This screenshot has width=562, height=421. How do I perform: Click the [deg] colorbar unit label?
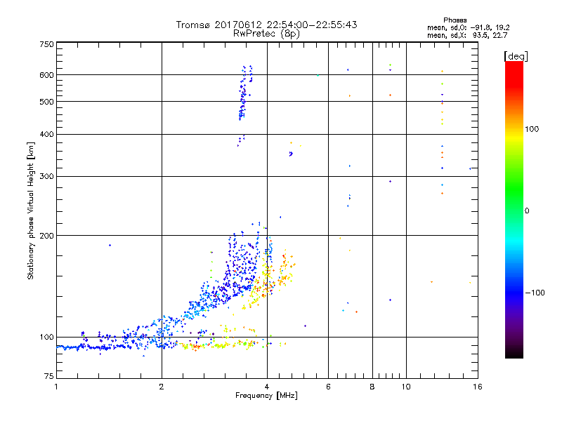(x=516, y=56)
